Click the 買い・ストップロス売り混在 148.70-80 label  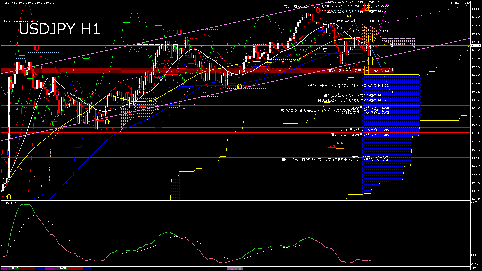click(x=359, y=71)
